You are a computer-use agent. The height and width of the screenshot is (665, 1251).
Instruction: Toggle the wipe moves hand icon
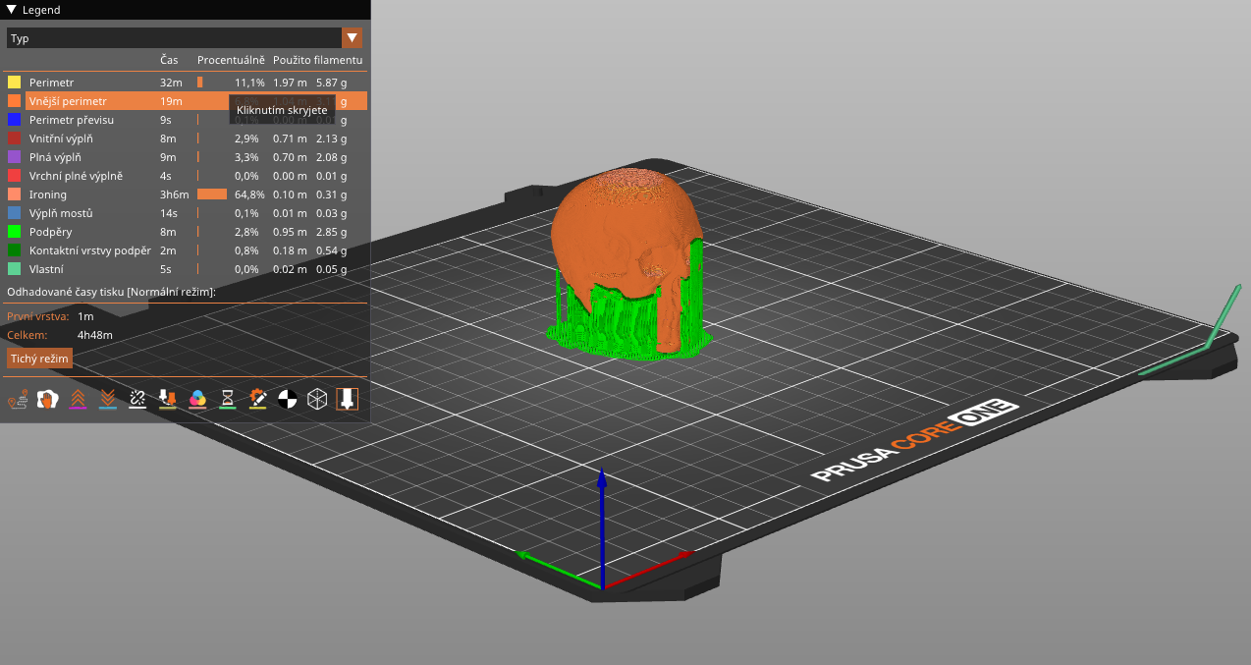pyautogui.click(x=47, y=399)
